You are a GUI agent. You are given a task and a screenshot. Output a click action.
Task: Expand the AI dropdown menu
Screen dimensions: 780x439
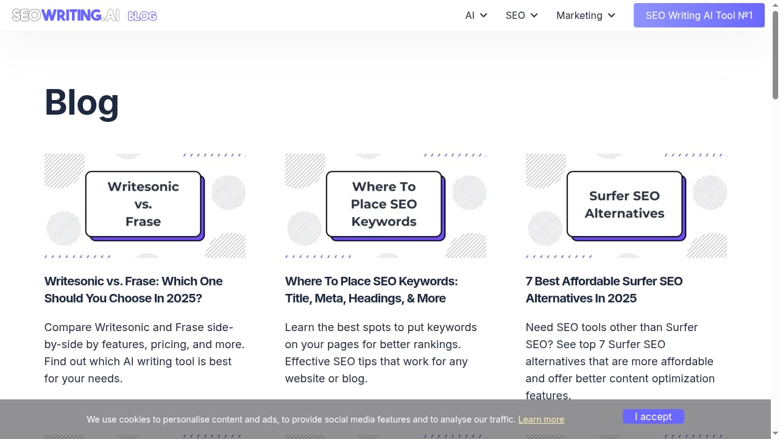point(477,15)
